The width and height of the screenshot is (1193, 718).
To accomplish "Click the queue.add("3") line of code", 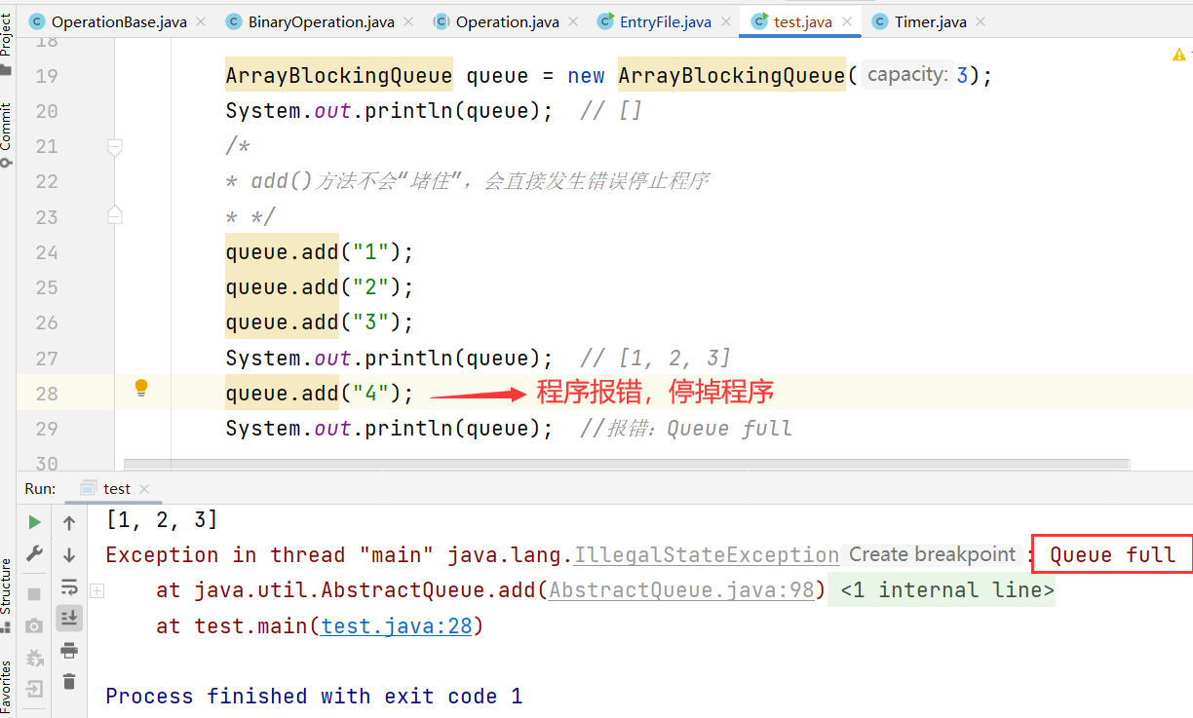I will [x=320, y=322].
